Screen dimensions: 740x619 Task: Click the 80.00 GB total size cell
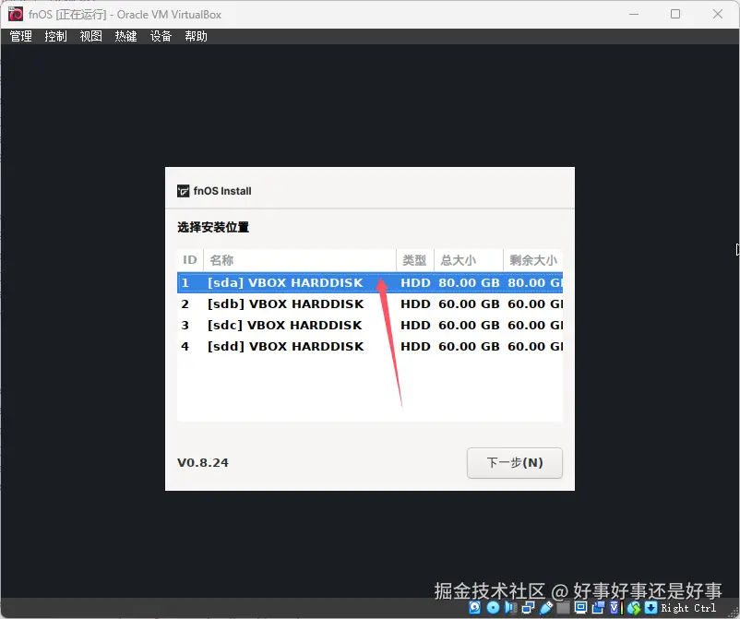coord(469,282)
